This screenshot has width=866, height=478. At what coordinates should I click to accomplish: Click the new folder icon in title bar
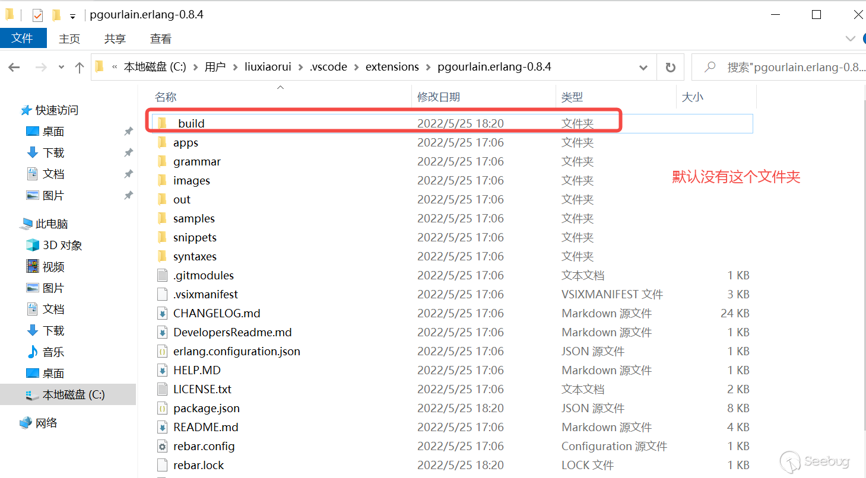pyautogui.click(x=56, y=15)
